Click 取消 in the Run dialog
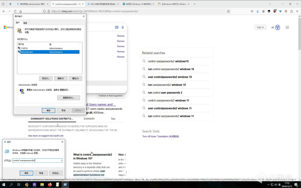Viewport: 301px width, 188px height. click(41, 173)
